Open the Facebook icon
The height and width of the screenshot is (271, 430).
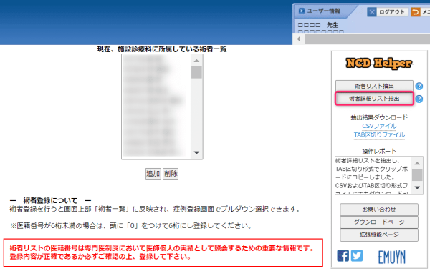click(x=343, y=256)
